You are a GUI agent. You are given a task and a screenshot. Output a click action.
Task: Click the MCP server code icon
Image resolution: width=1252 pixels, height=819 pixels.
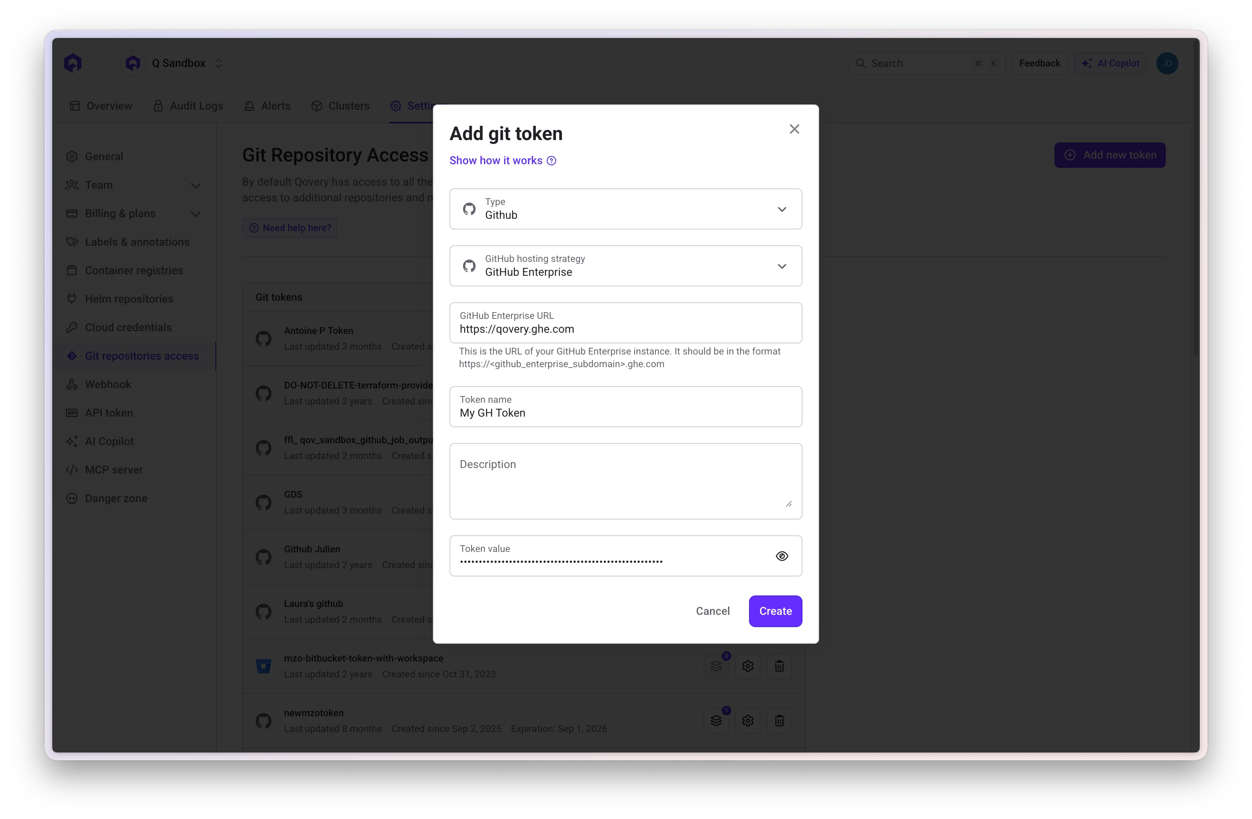(72, 469)
